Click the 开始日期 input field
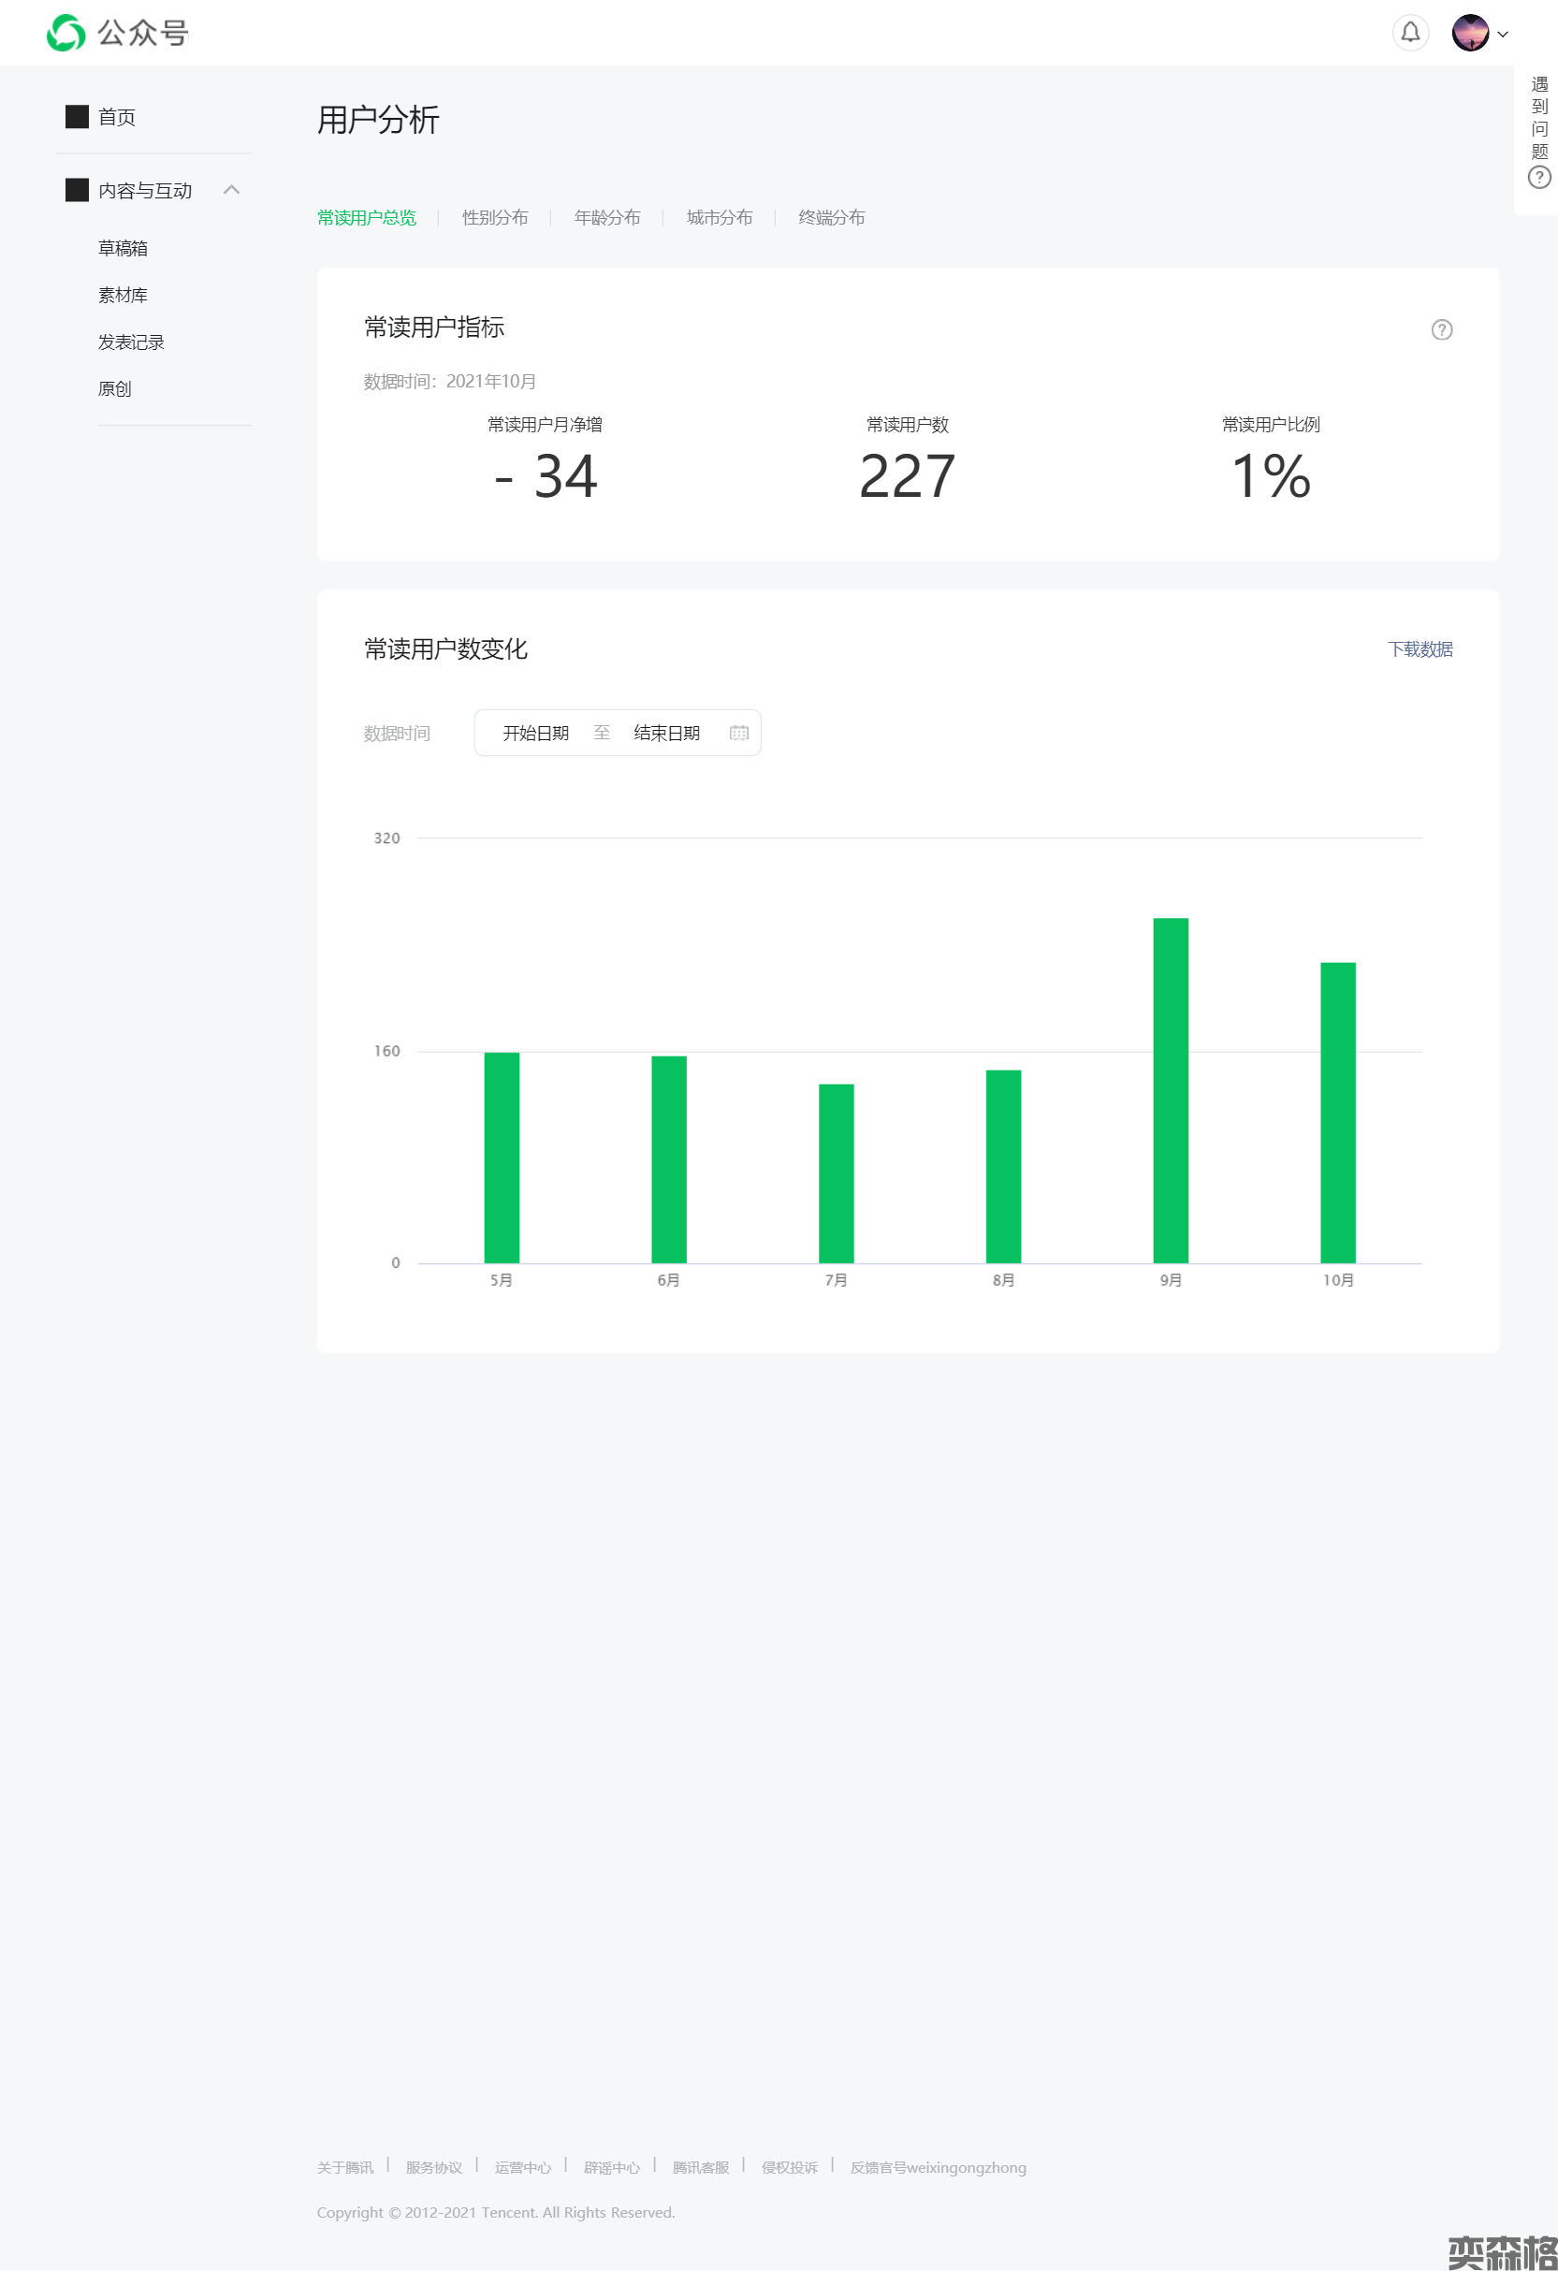This screenshot has height=2271, width=1558. coord(535,733)
